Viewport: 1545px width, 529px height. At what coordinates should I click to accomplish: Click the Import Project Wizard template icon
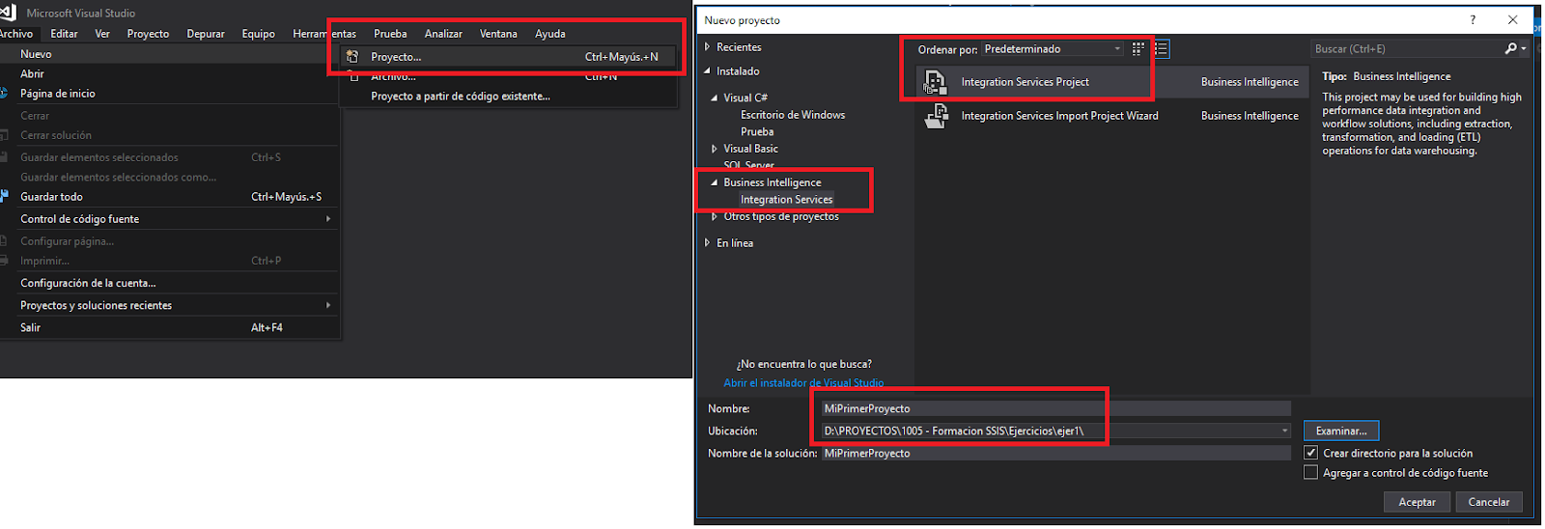[x=936, y=116]
